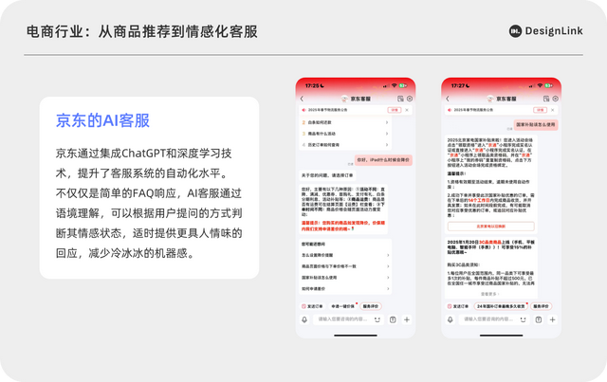
Task: Click the 关于您的问题，请选择订单 message
Action: (327, 175)
